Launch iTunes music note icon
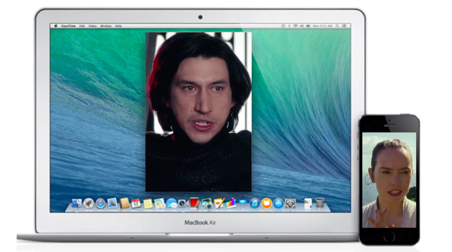Screen dimensions: 452x252 click(254, 203)
